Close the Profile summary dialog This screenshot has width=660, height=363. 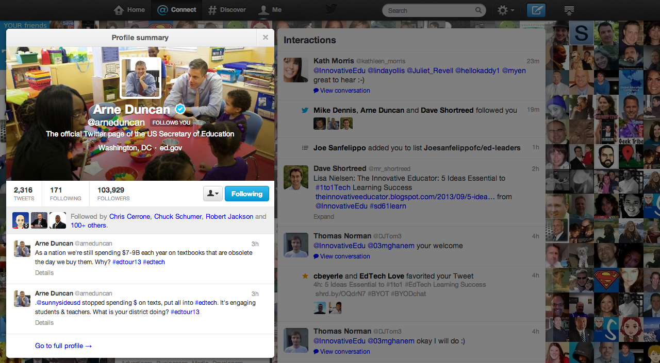pyautogui.click(x=265, y=37)
